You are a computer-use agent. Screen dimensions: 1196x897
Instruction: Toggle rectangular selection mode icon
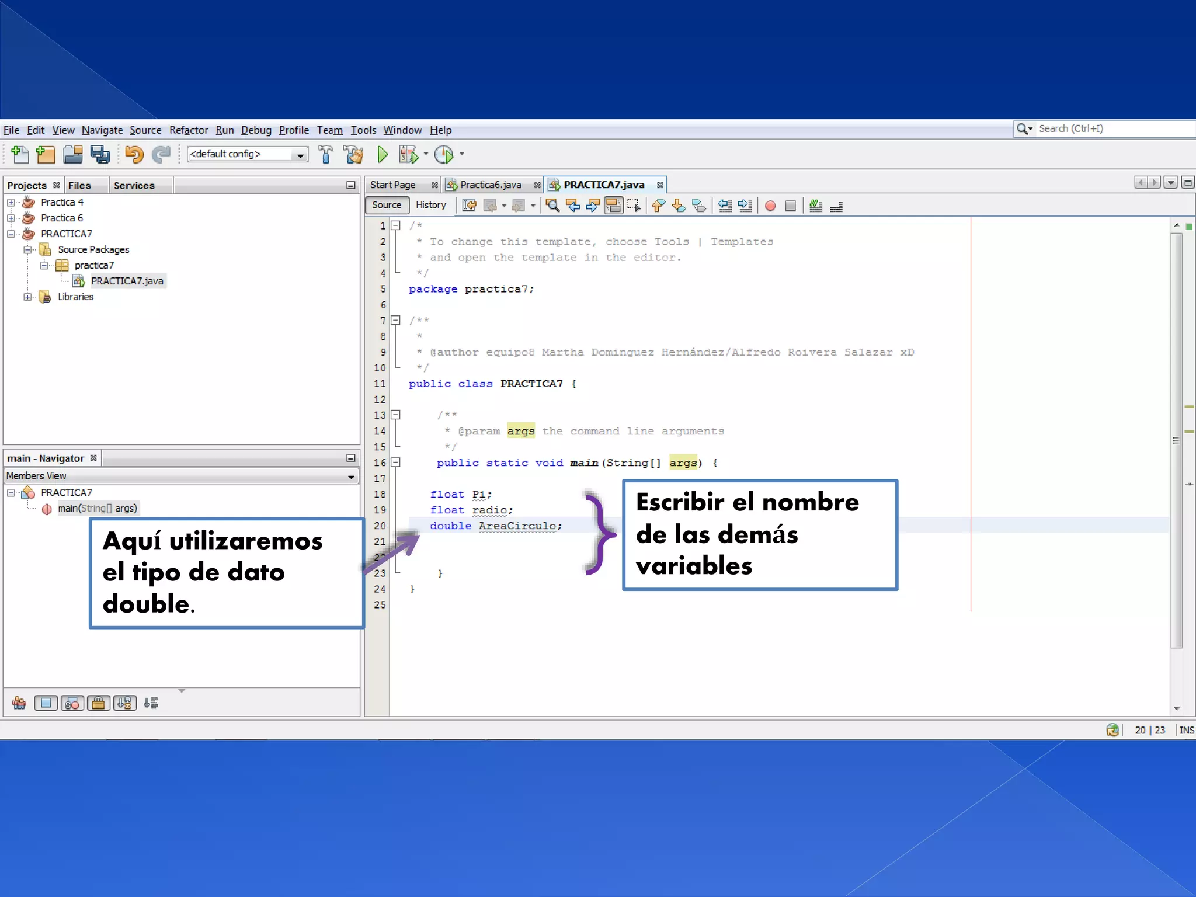pos(633,206)
